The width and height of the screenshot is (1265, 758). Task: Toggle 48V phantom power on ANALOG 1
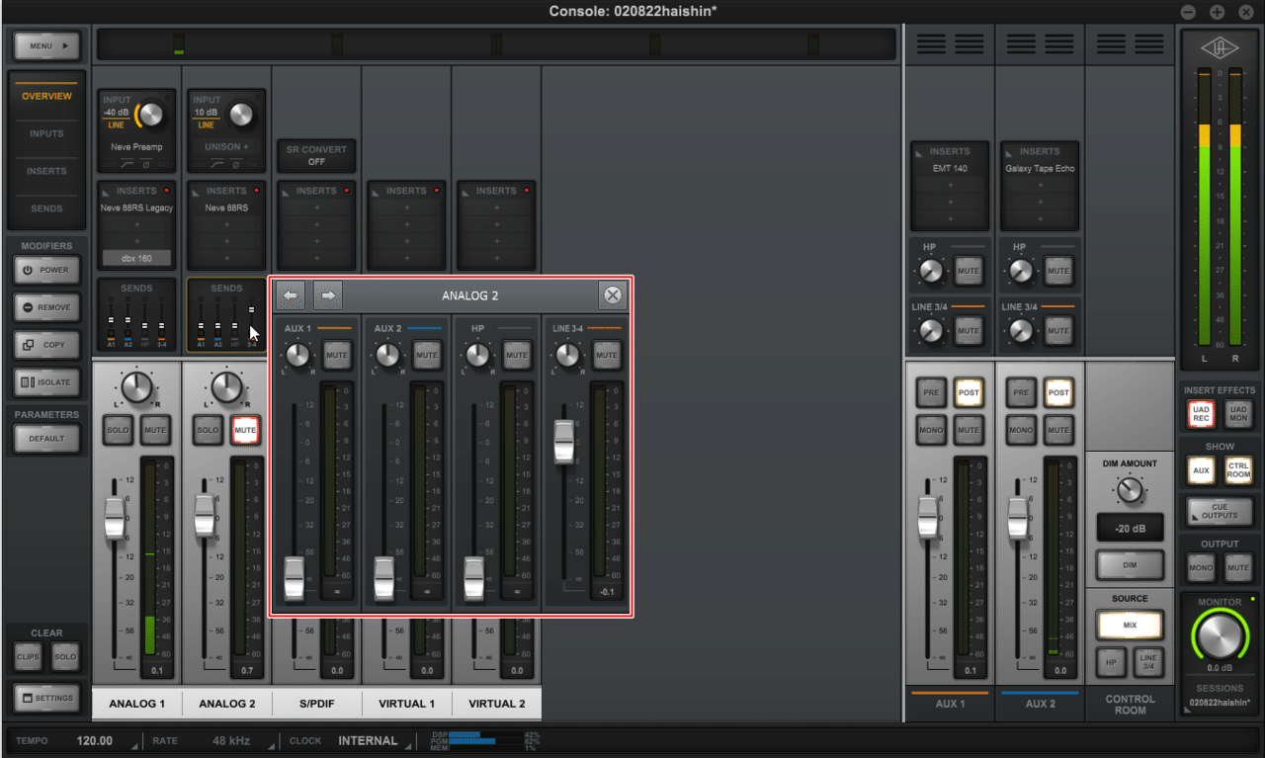[110, 163]
